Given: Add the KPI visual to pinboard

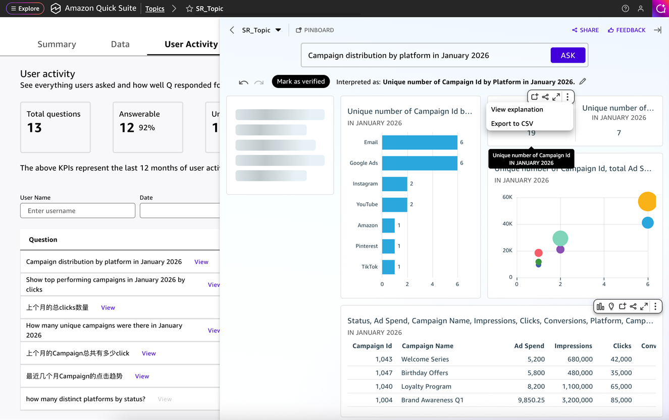Looking at the screenshot, I should point(535,97).
